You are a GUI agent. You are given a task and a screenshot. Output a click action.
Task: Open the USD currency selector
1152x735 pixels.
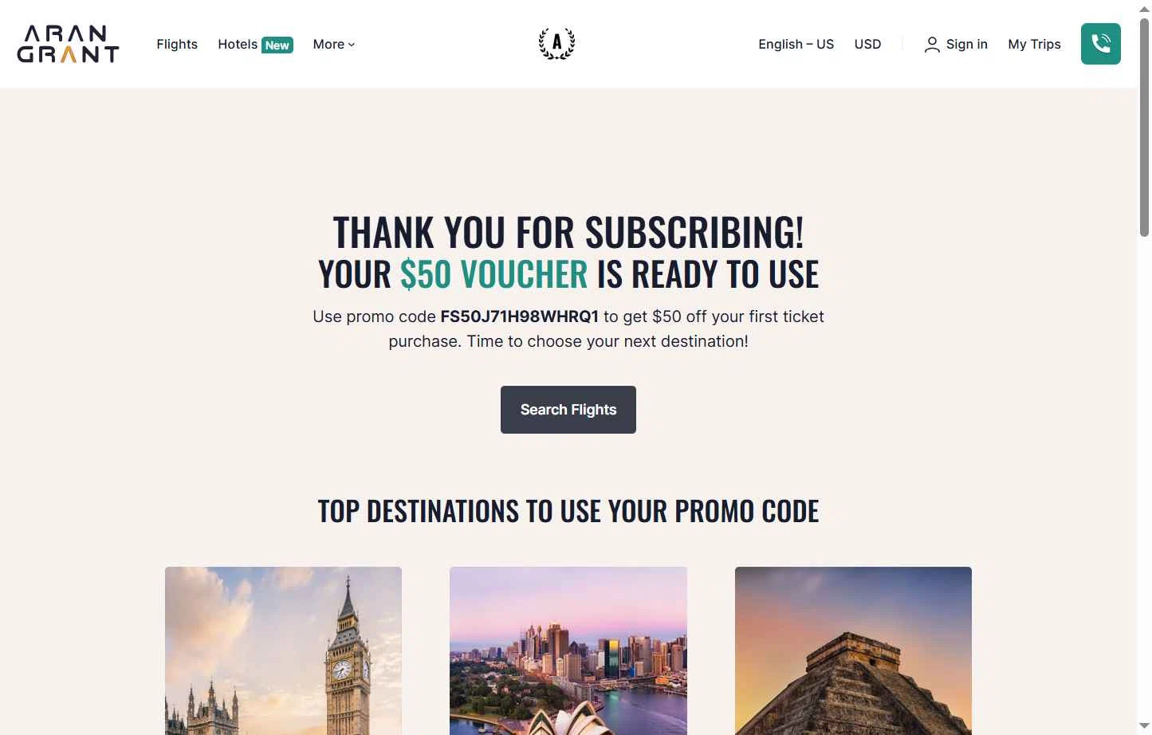coord(867,45)
